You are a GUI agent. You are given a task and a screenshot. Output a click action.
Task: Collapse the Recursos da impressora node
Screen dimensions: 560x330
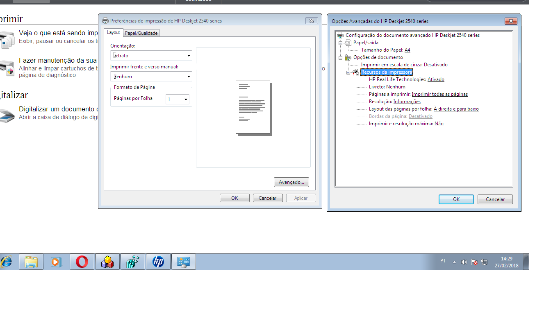[x=348, y=72]
